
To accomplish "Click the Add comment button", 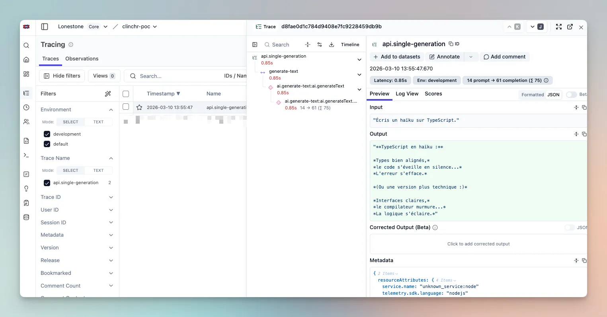I will (x=504, y=57).
